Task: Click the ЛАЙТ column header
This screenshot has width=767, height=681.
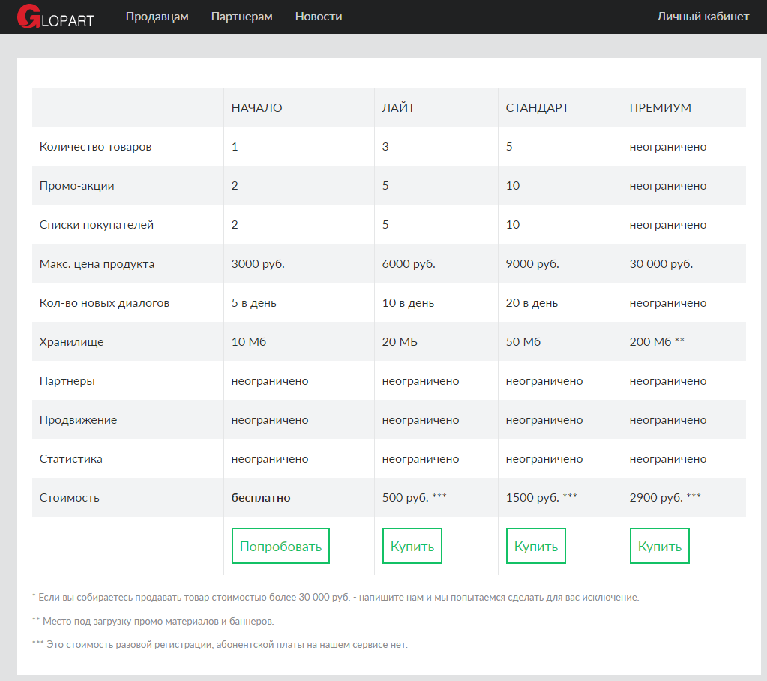Action: (398, 107)
